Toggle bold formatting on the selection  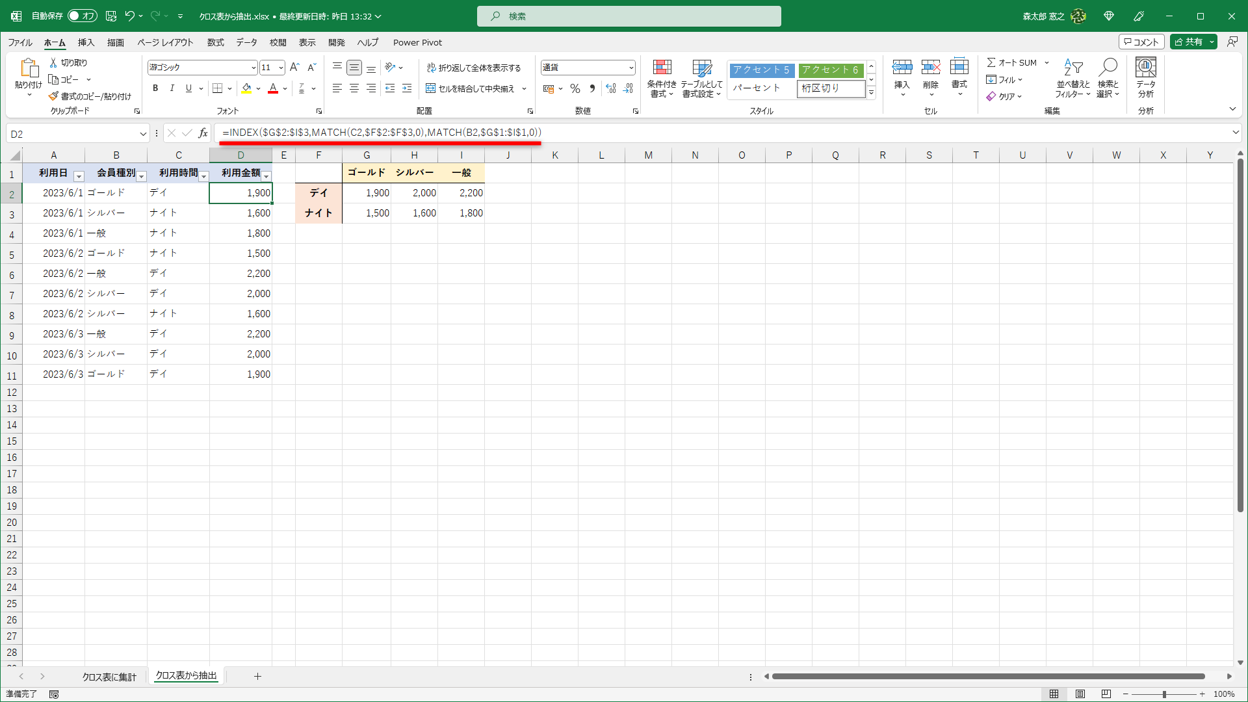click(x=155, y=88)
